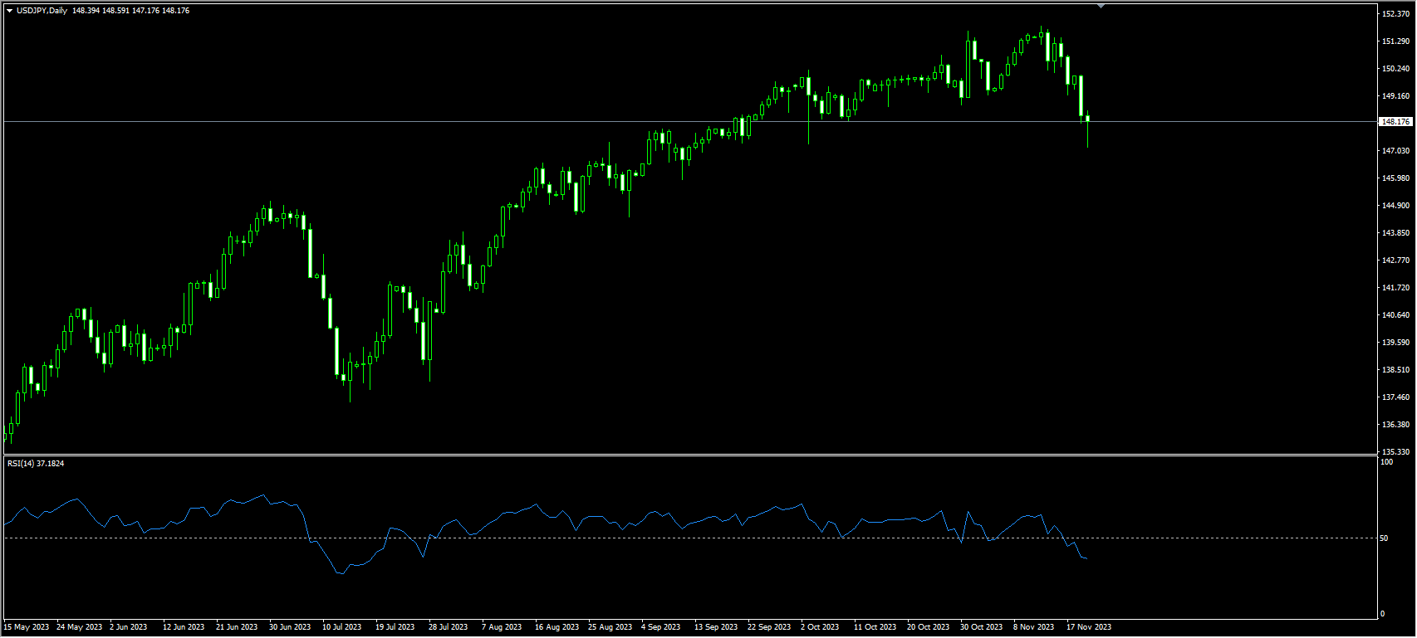Screen dimensions: 1417x638
Task: Click the OHLC values in chart header
Action: (x=130, y=11)
